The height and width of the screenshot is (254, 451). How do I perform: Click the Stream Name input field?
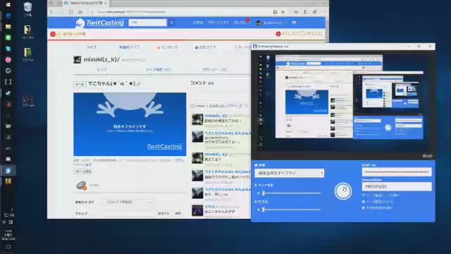[x=397, y=186]
